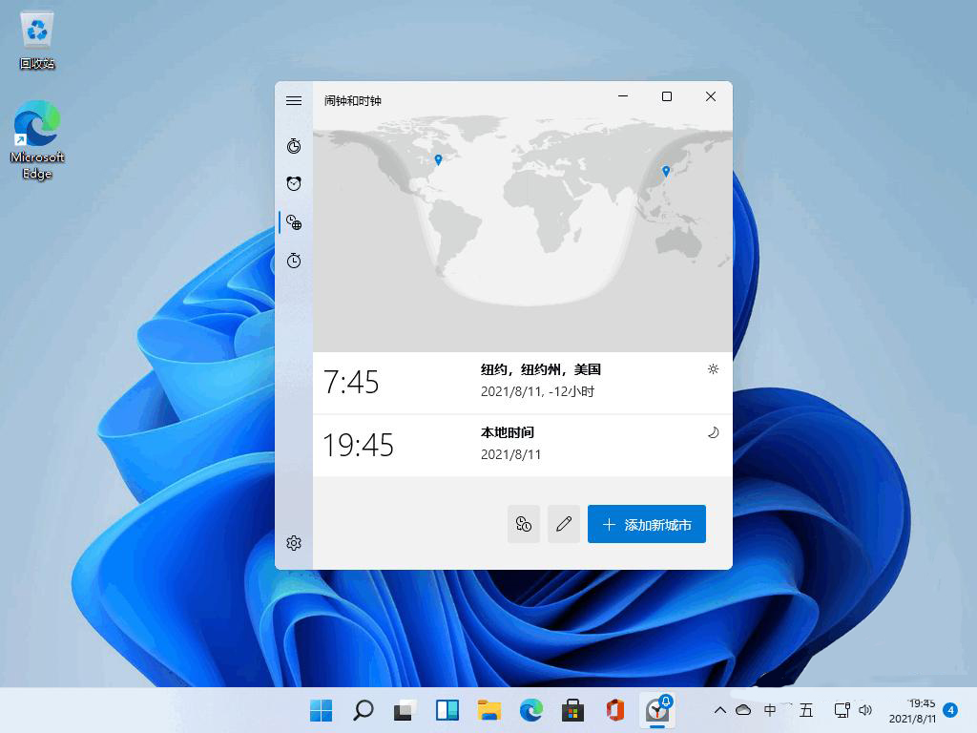Launch Microsoft Edge from taskbar
Viewport: 977px width, 733px height.
point(530,710)
